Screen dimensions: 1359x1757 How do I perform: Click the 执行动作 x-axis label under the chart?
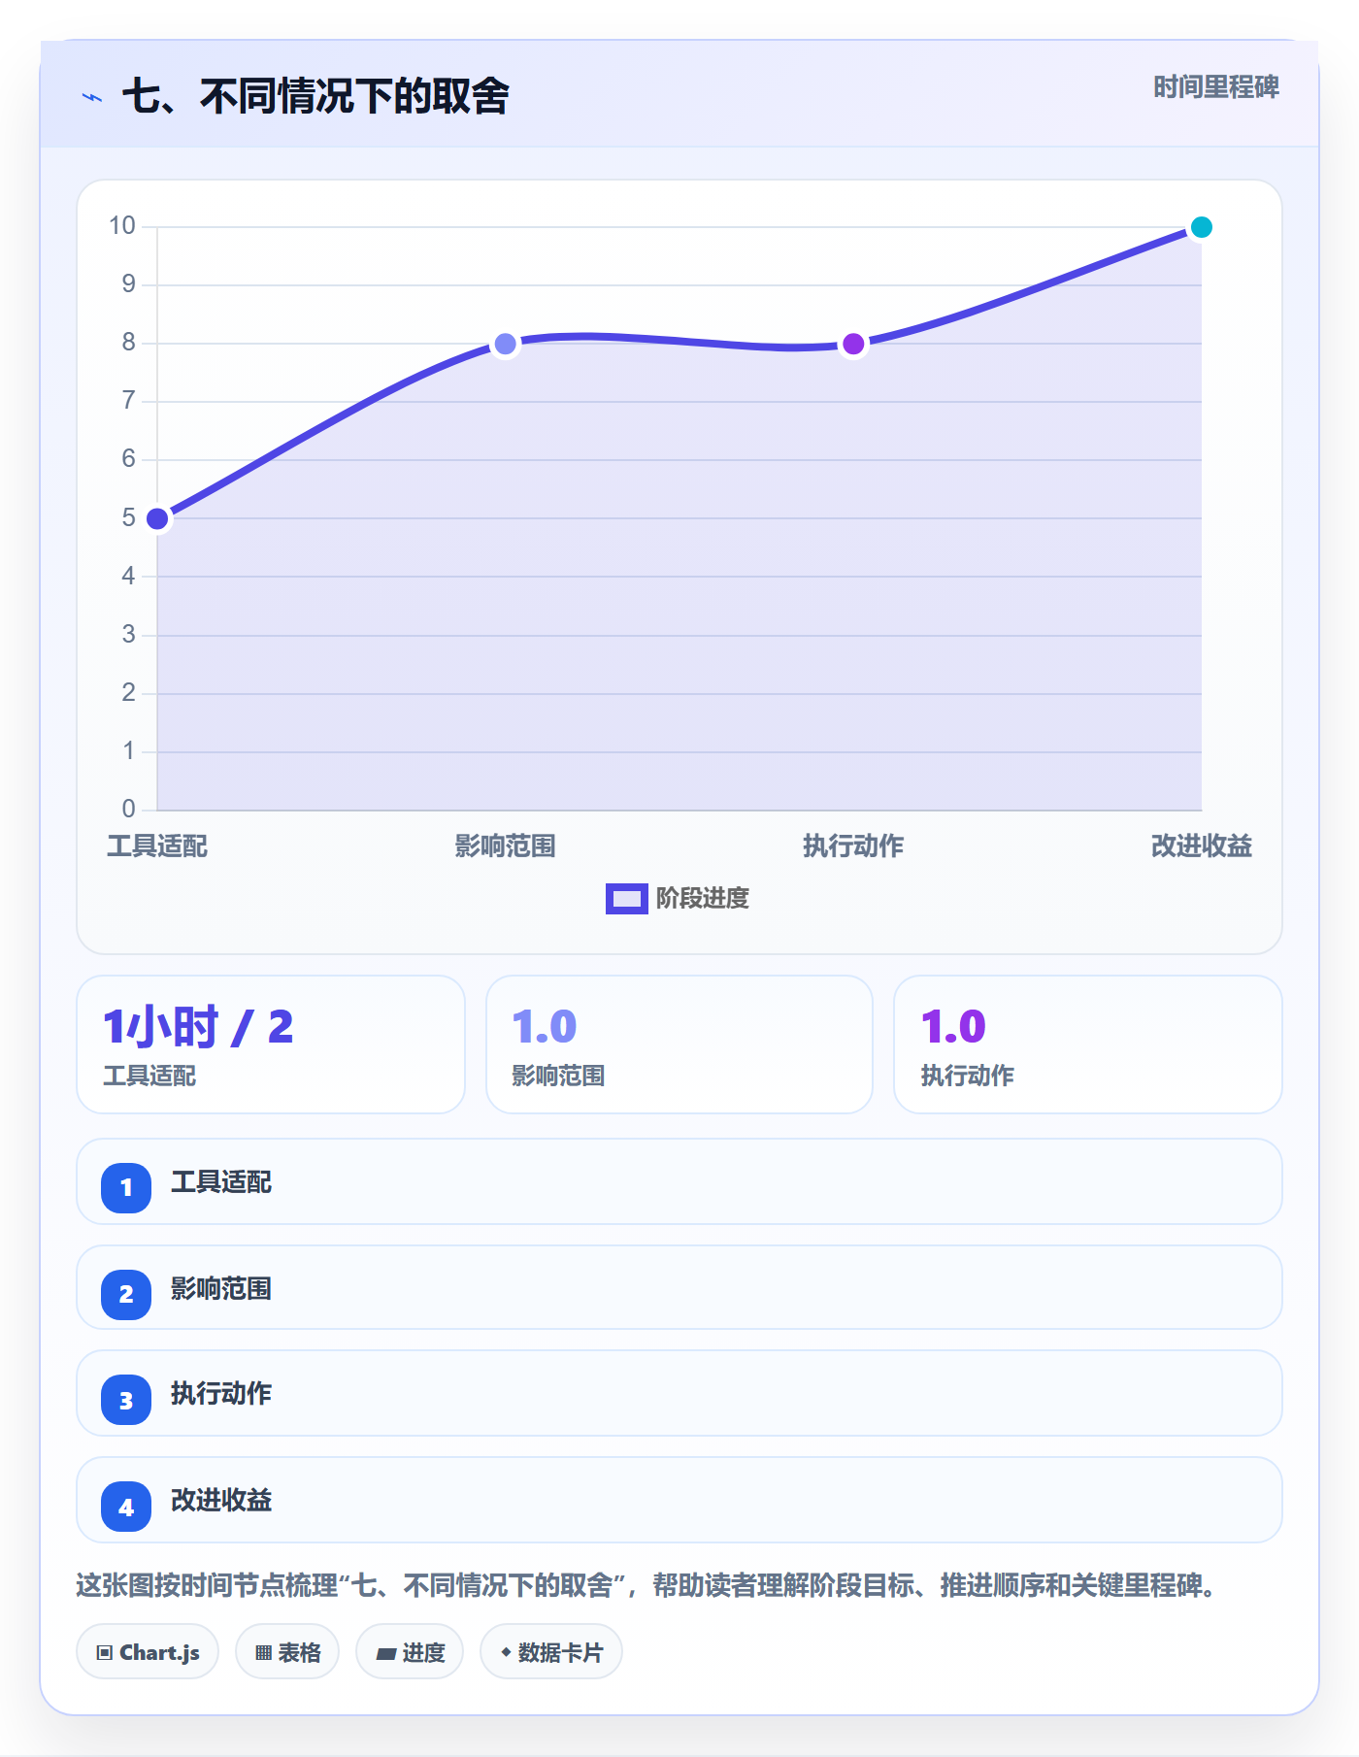click(x=853, y=846)
